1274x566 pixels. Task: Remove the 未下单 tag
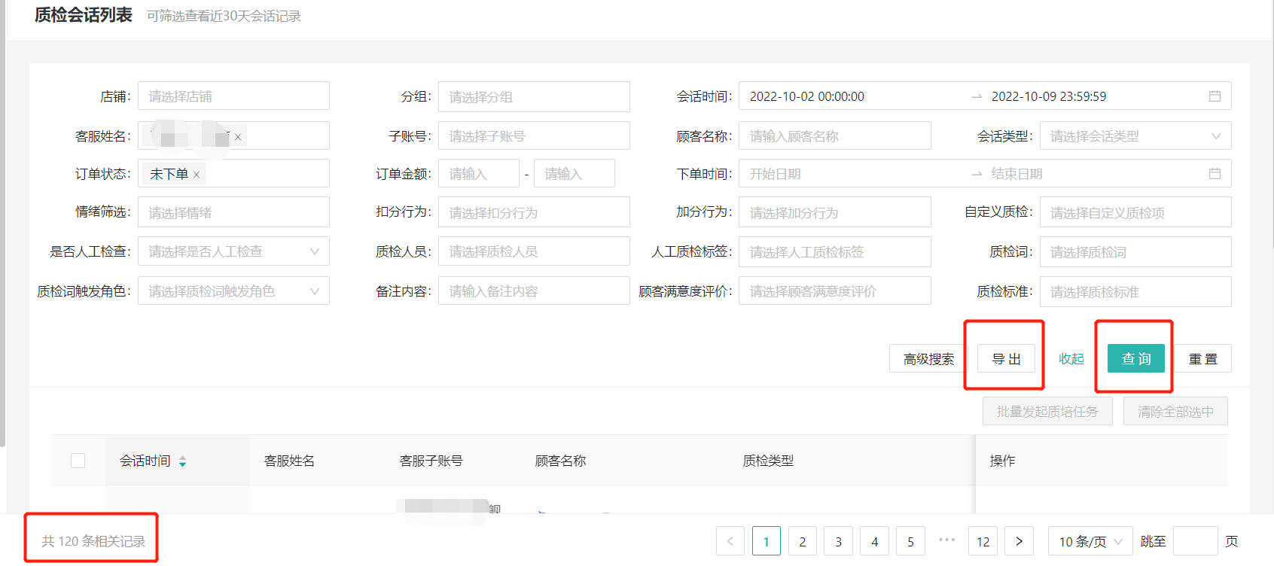point(197,175)
